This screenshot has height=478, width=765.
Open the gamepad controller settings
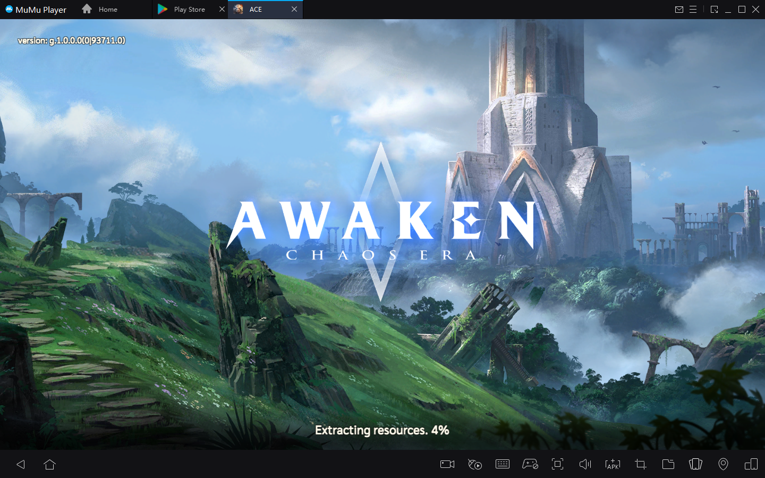pos(530,464)
